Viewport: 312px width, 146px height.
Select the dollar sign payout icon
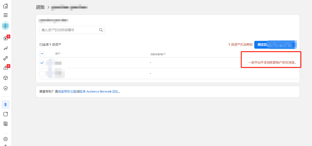pos(5,105)
